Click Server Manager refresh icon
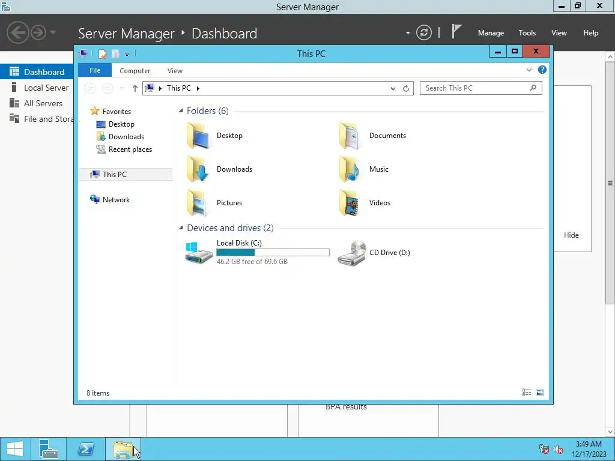 pos(424,32)
